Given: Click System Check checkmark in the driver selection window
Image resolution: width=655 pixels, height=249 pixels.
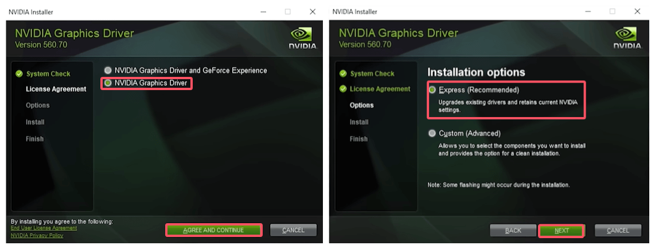Looking at the screenshot, I should [x=19, y=73].
